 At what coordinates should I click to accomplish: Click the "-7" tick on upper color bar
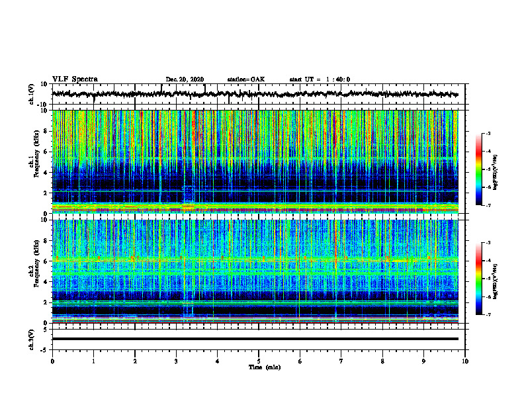pos(488,205)
